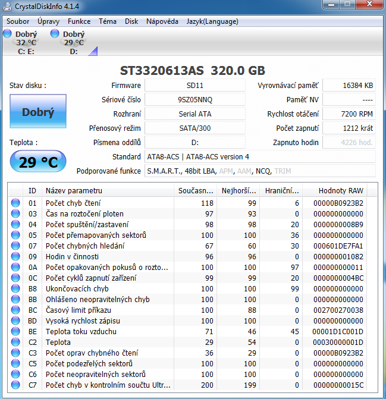
Task: Click status orb for row 0A
Action: point(15,267)
